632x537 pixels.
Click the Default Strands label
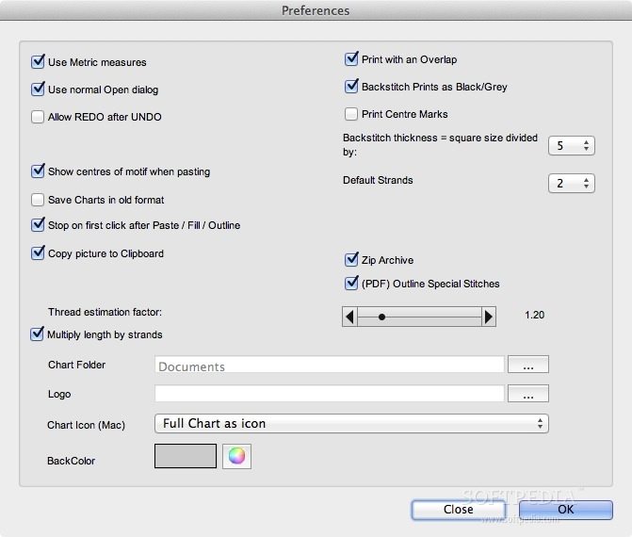pyautogui.click(x=378, y=180)
